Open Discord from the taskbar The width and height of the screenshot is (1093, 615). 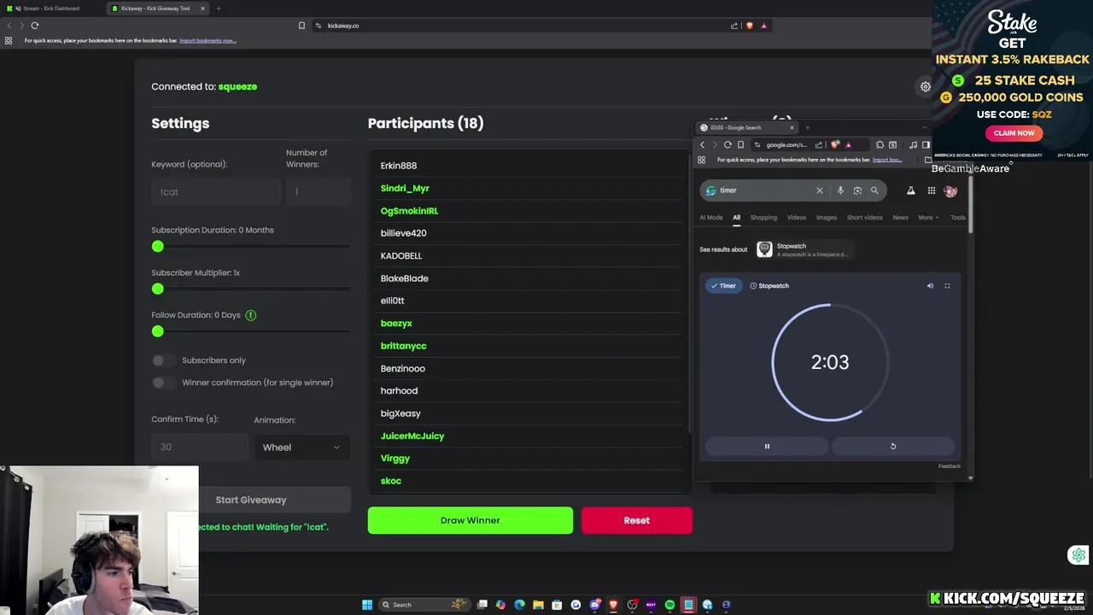[x=594, y=605]
